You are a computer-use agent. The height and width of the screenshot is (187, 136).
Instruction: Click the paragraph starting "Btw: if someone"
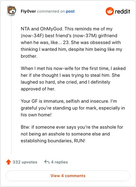point(72,134)
